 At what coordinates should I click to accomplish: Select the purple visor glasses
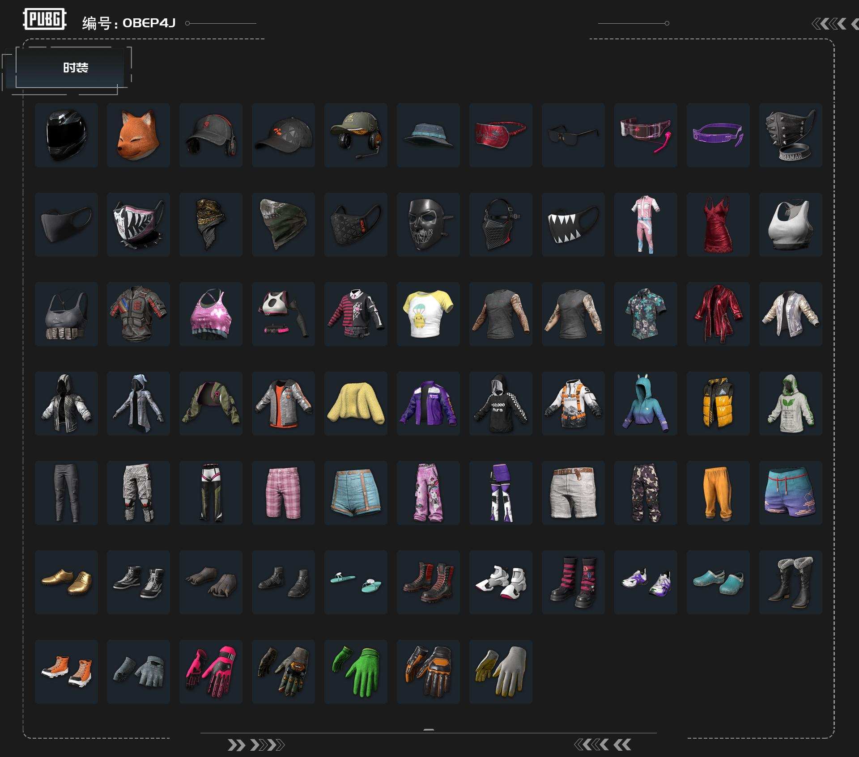click(718, 135)
